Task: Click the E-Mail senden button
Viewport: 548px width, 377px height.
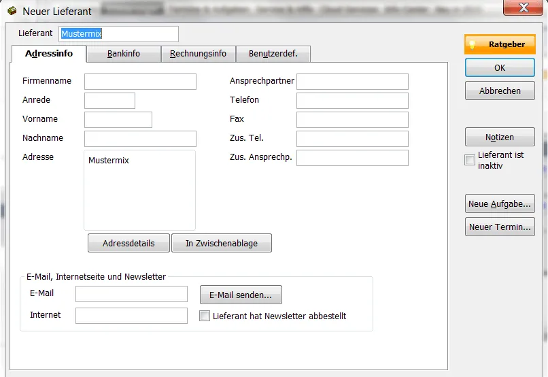Action: pos(241,295)
